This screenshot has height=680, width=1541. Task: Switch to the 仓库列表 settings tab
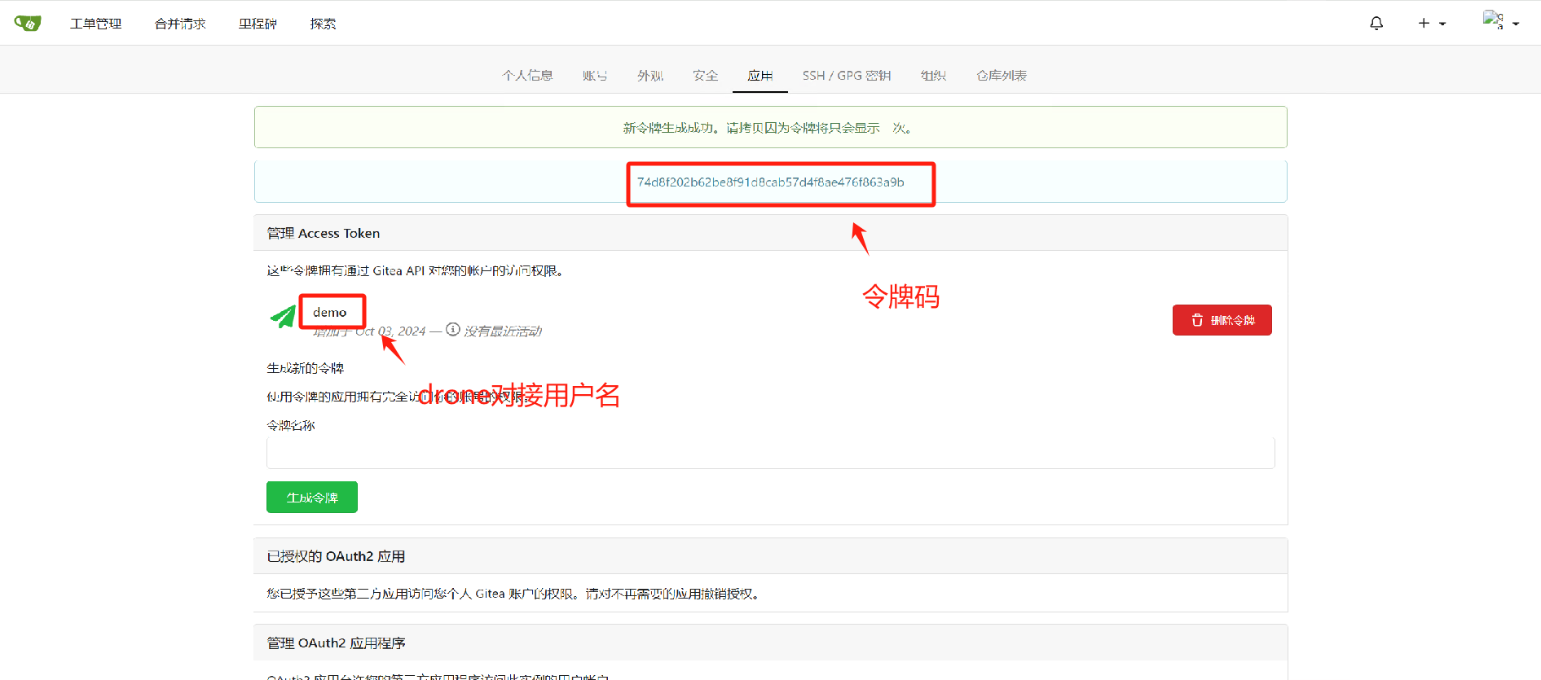coord(1002,76)
